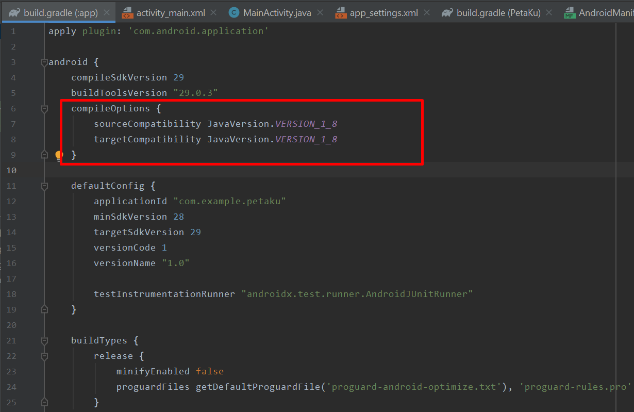Close the build.gradle (:app) tab
634x412 pixels.
[x=107, y=13]
